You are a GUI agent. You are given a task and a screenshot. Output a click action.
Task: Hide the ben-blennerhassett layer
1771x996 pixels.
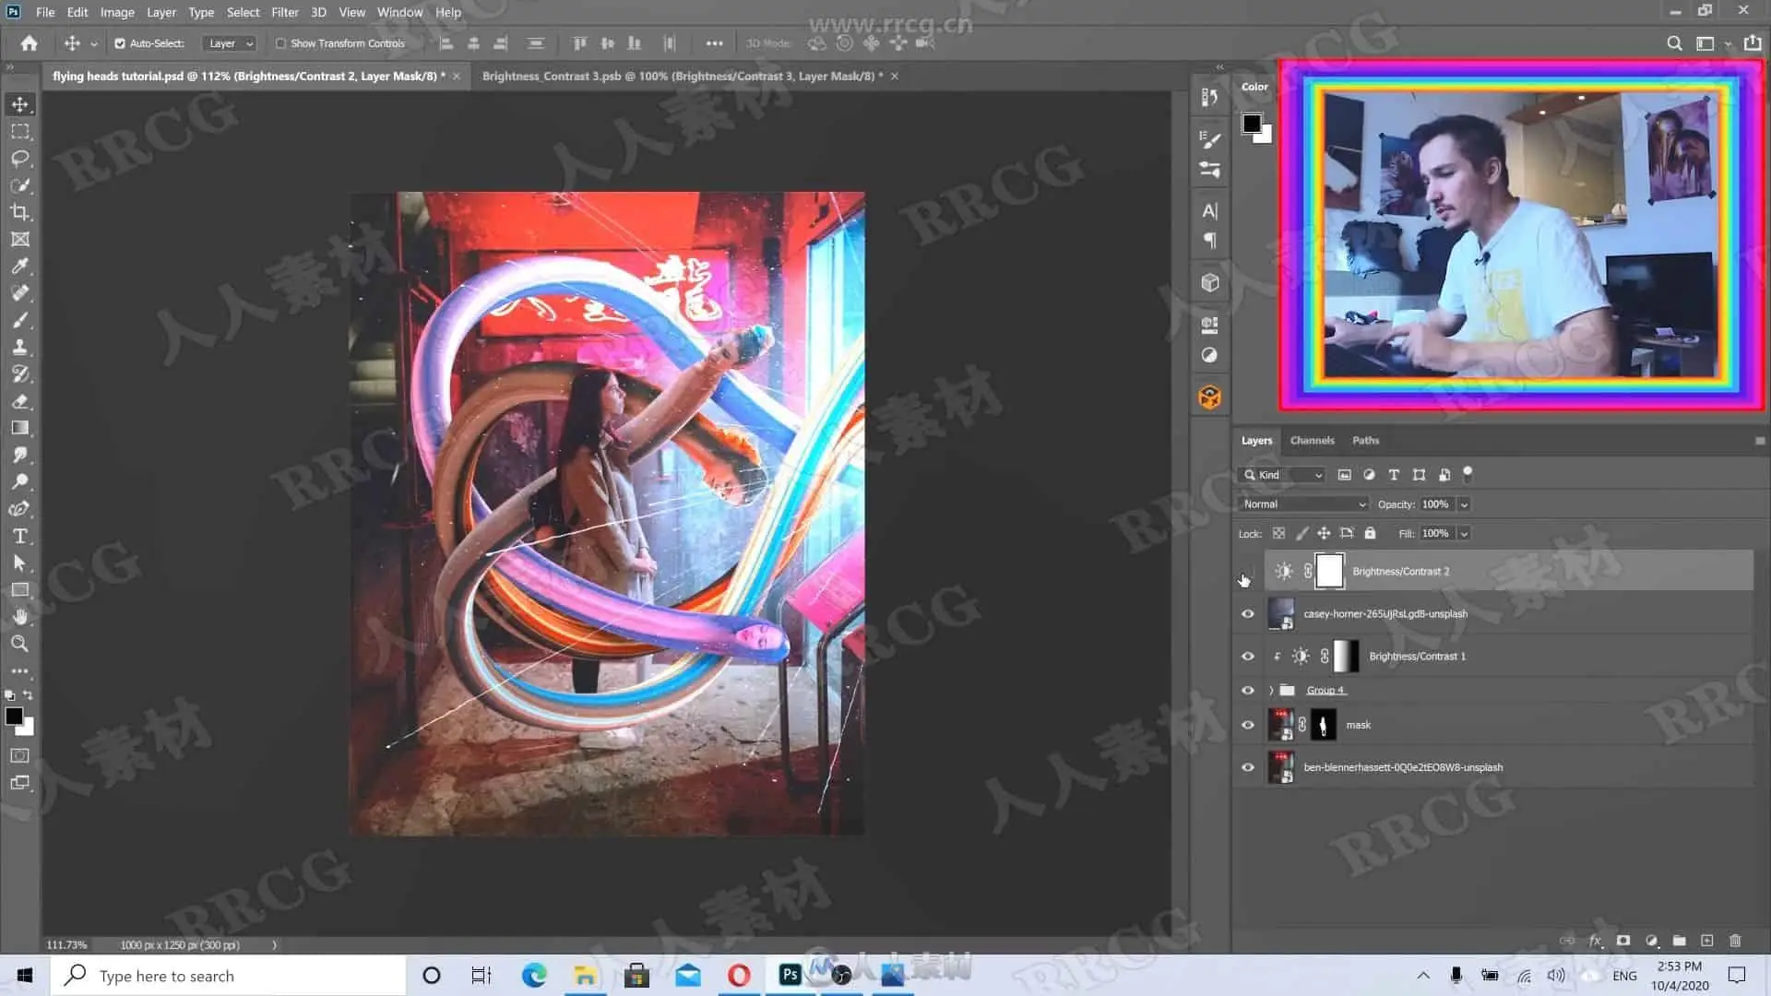pos(1248,767)
